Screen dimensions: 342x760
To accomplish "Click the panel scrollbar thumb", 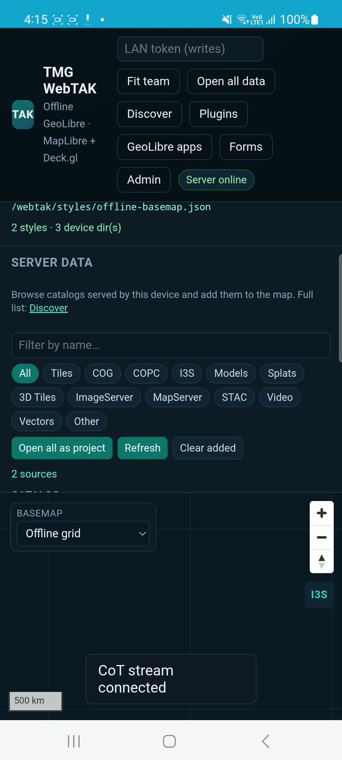I will pos(340,309).
